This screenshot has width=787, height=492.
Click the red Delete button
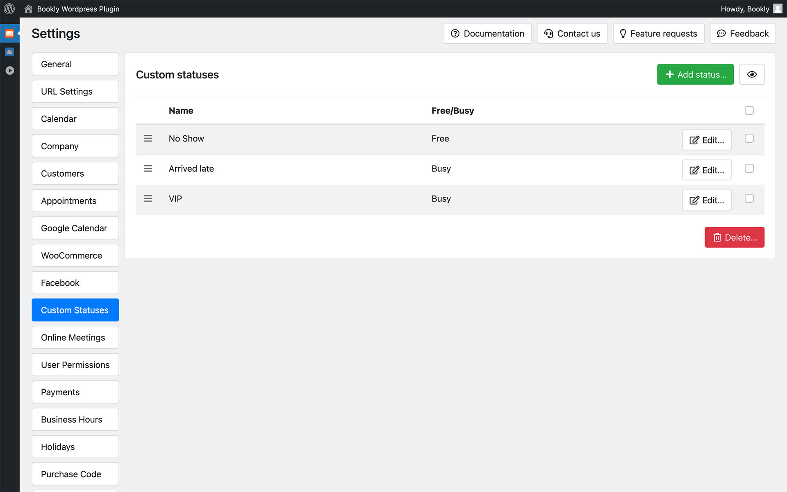734,237
